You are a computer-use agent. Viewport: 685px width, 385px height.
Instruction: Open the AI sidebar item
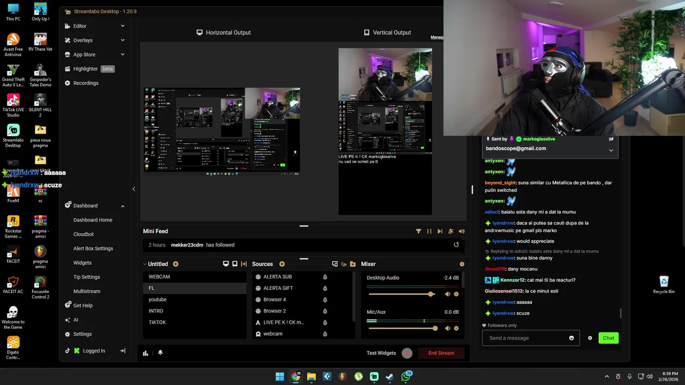point(72,320)
